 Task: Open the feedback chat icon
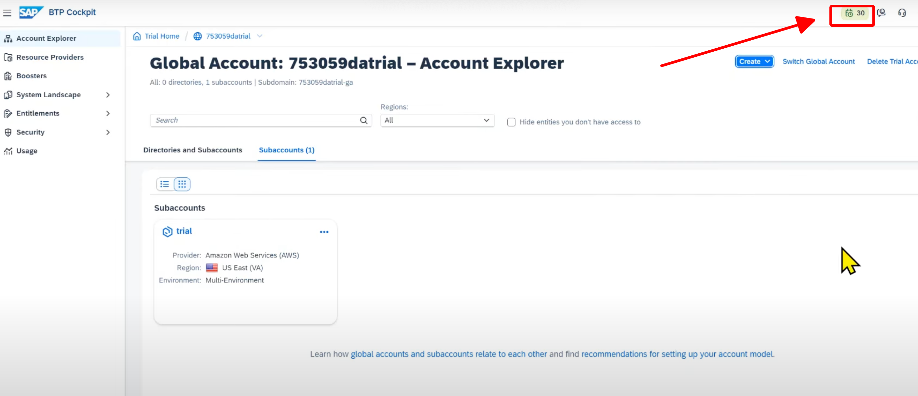point(881,13)
